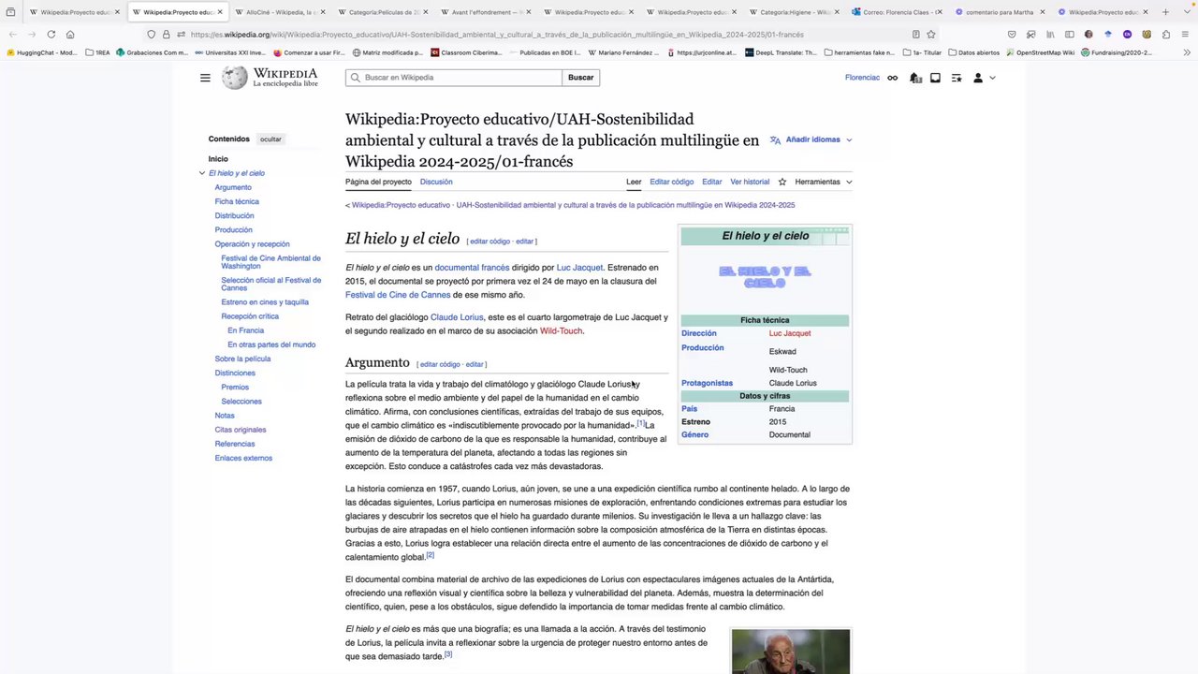Image resolution: width=1198 pixels, height=674 pixels.
Task: Expand the Añadir idiomas dropdown
Action: (812, 139)
